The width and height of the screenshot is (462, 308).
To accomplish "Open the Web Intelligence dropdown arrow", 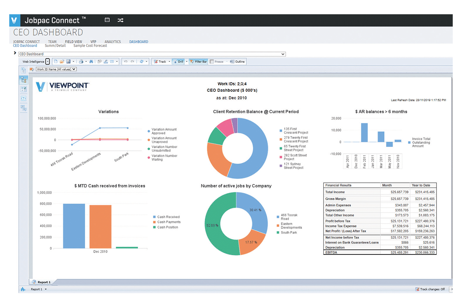I will (48, 62).
